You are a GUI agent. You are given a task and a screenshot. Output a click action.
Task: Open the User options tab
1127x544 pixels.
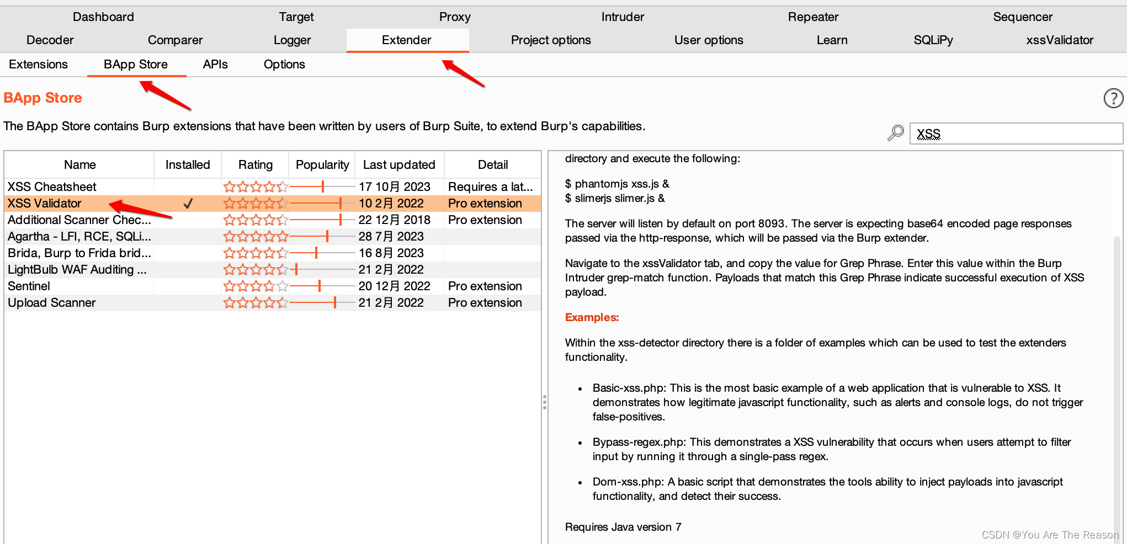pos(709,40)
